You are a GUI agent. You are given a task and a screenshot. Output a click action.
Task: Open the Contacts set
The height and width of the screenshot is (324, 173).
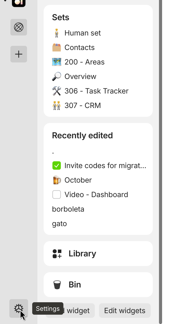pyautogui.click(x=79, y=47)
